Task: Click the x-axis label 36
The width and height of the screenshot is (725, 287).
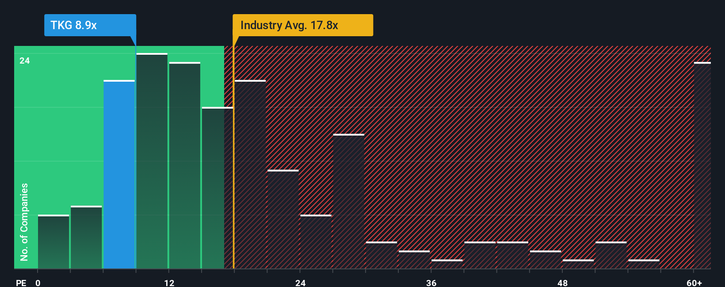Action: [431, 283]
